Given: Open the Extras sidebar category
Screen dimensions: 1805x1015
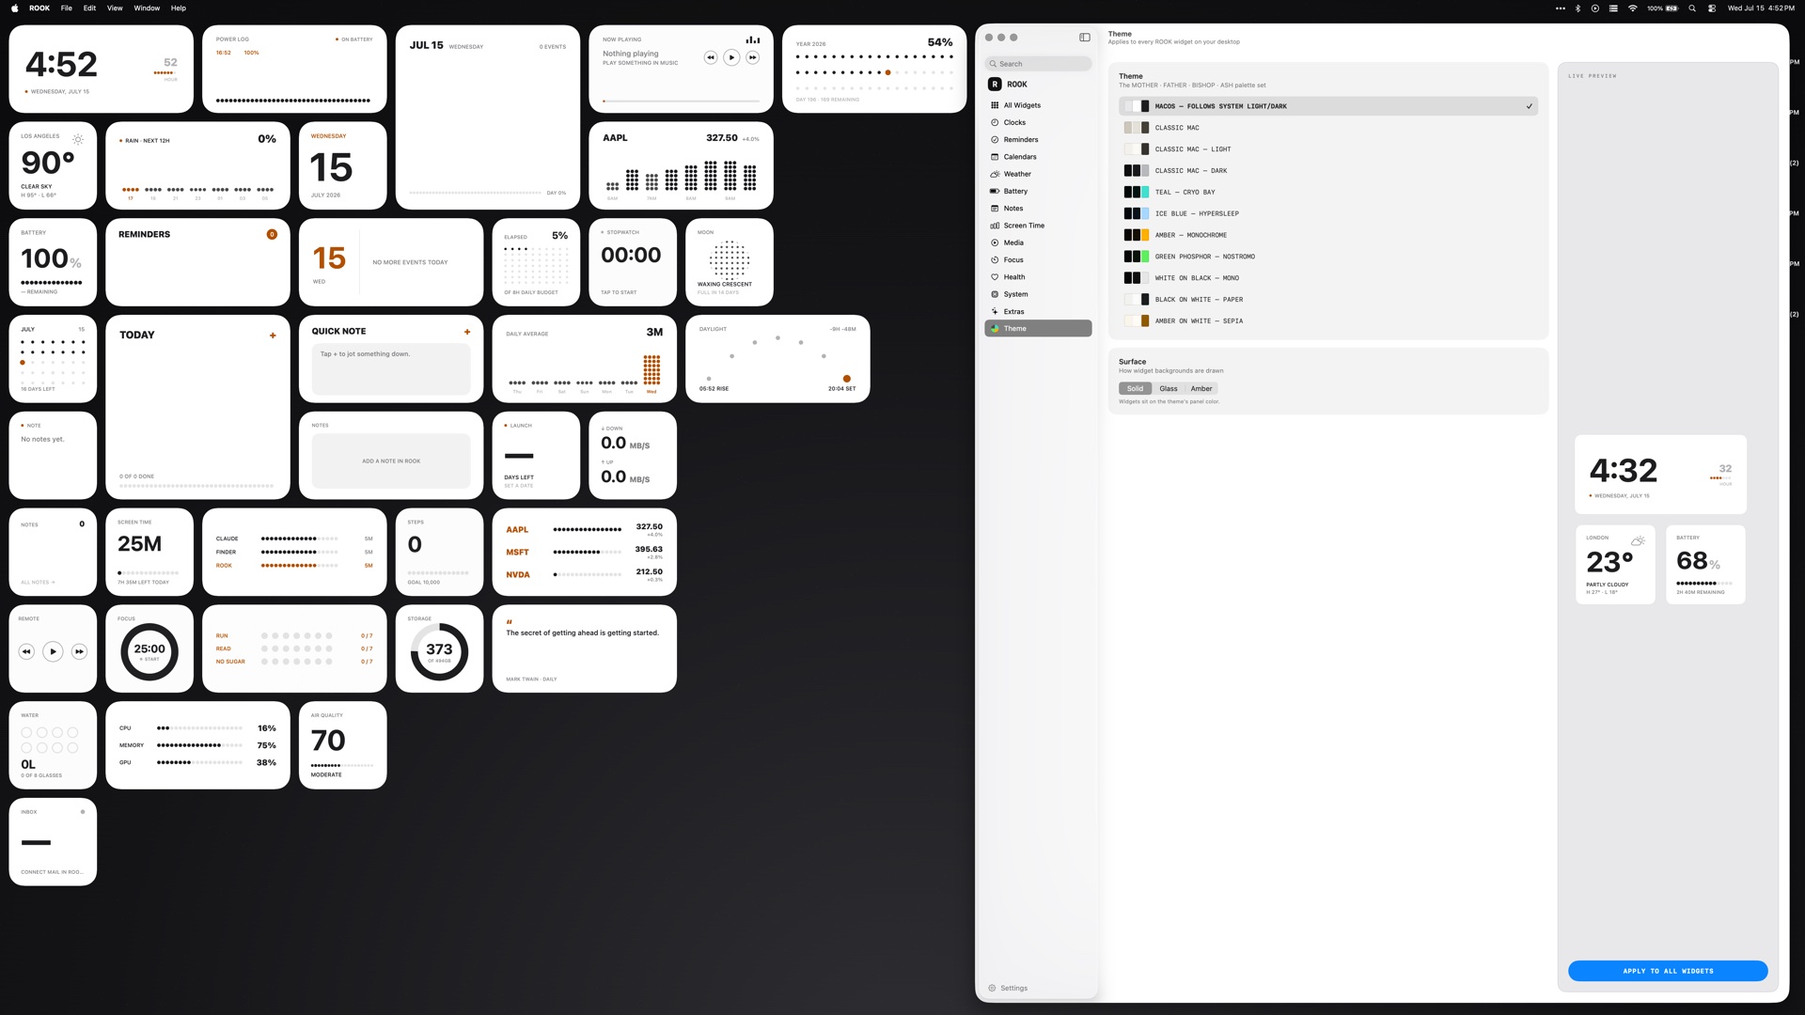Looking at the screenshot, I should [x=1038, y=311].
